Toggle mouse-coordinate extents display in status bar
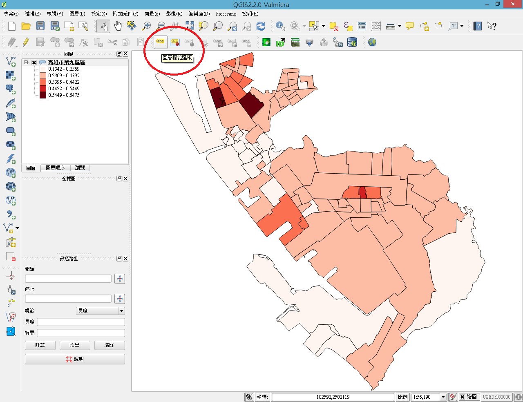Image resolution: width=523 pixels, height=402 pixels. click(x=249, y=397)
